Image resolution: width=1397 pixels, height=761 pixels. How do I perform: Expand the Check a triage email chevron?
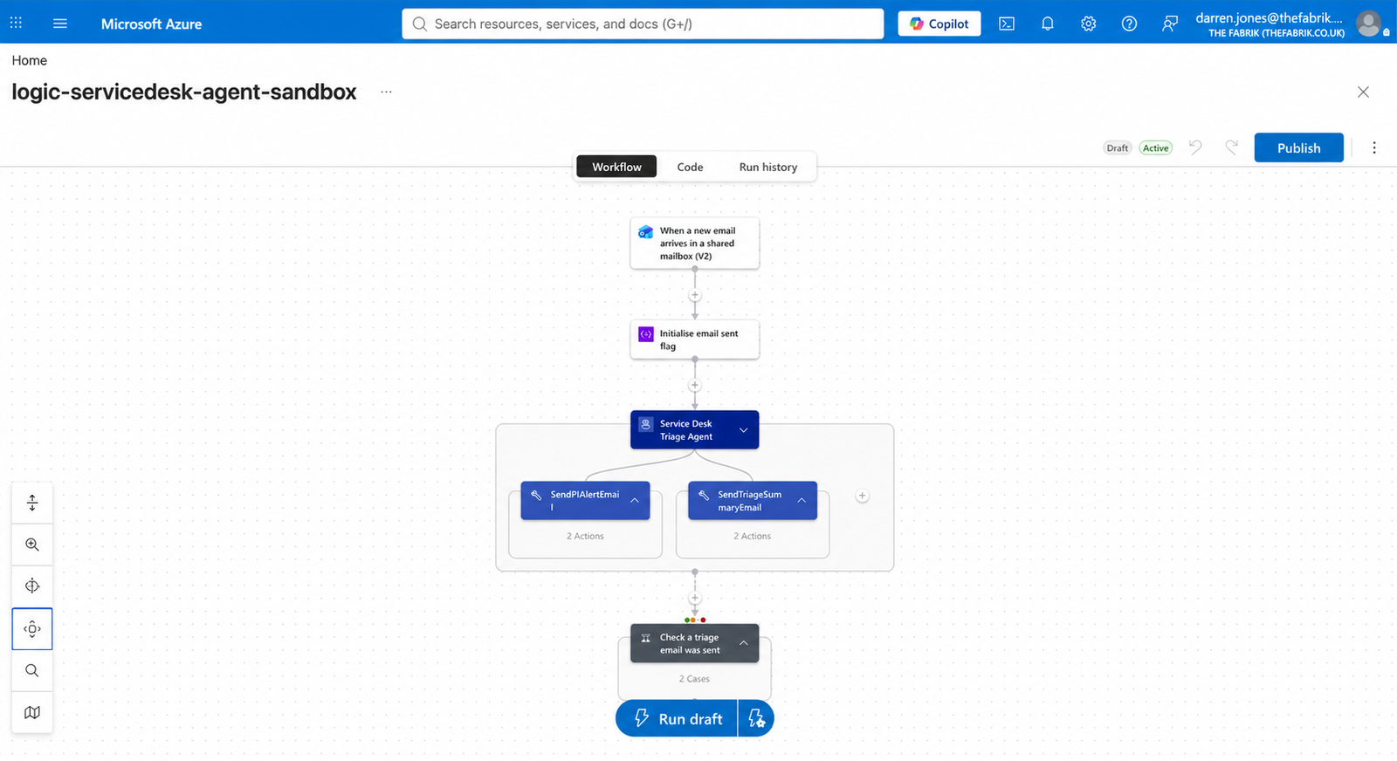pyautogui.click(x=743, y=643)
